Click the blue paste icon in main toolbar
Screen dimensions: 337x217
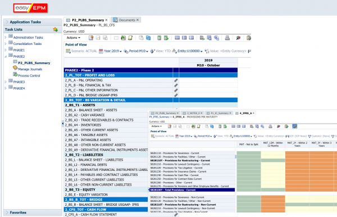click(148, 38)
